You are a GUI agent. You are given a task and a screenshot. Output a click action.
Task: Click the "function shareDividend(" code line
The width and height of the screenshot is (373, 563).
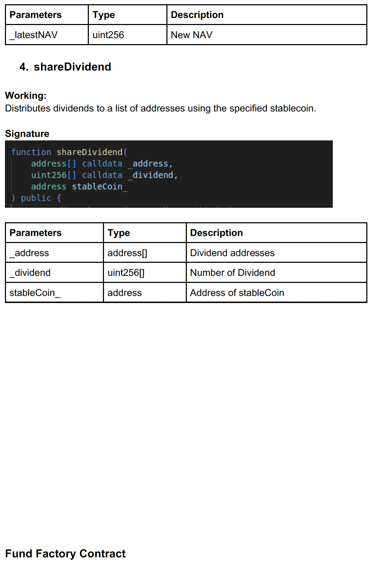coord(69,152)
